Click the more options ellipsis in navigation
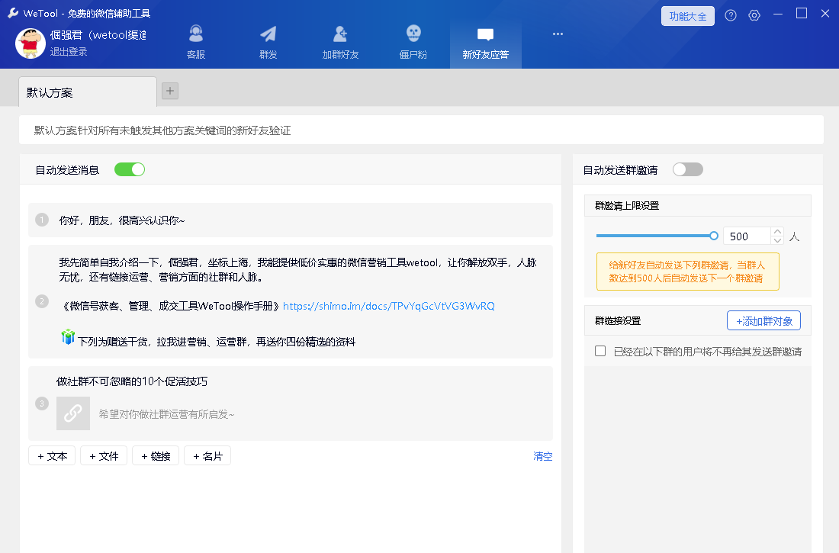 click(x=558, y=34)
